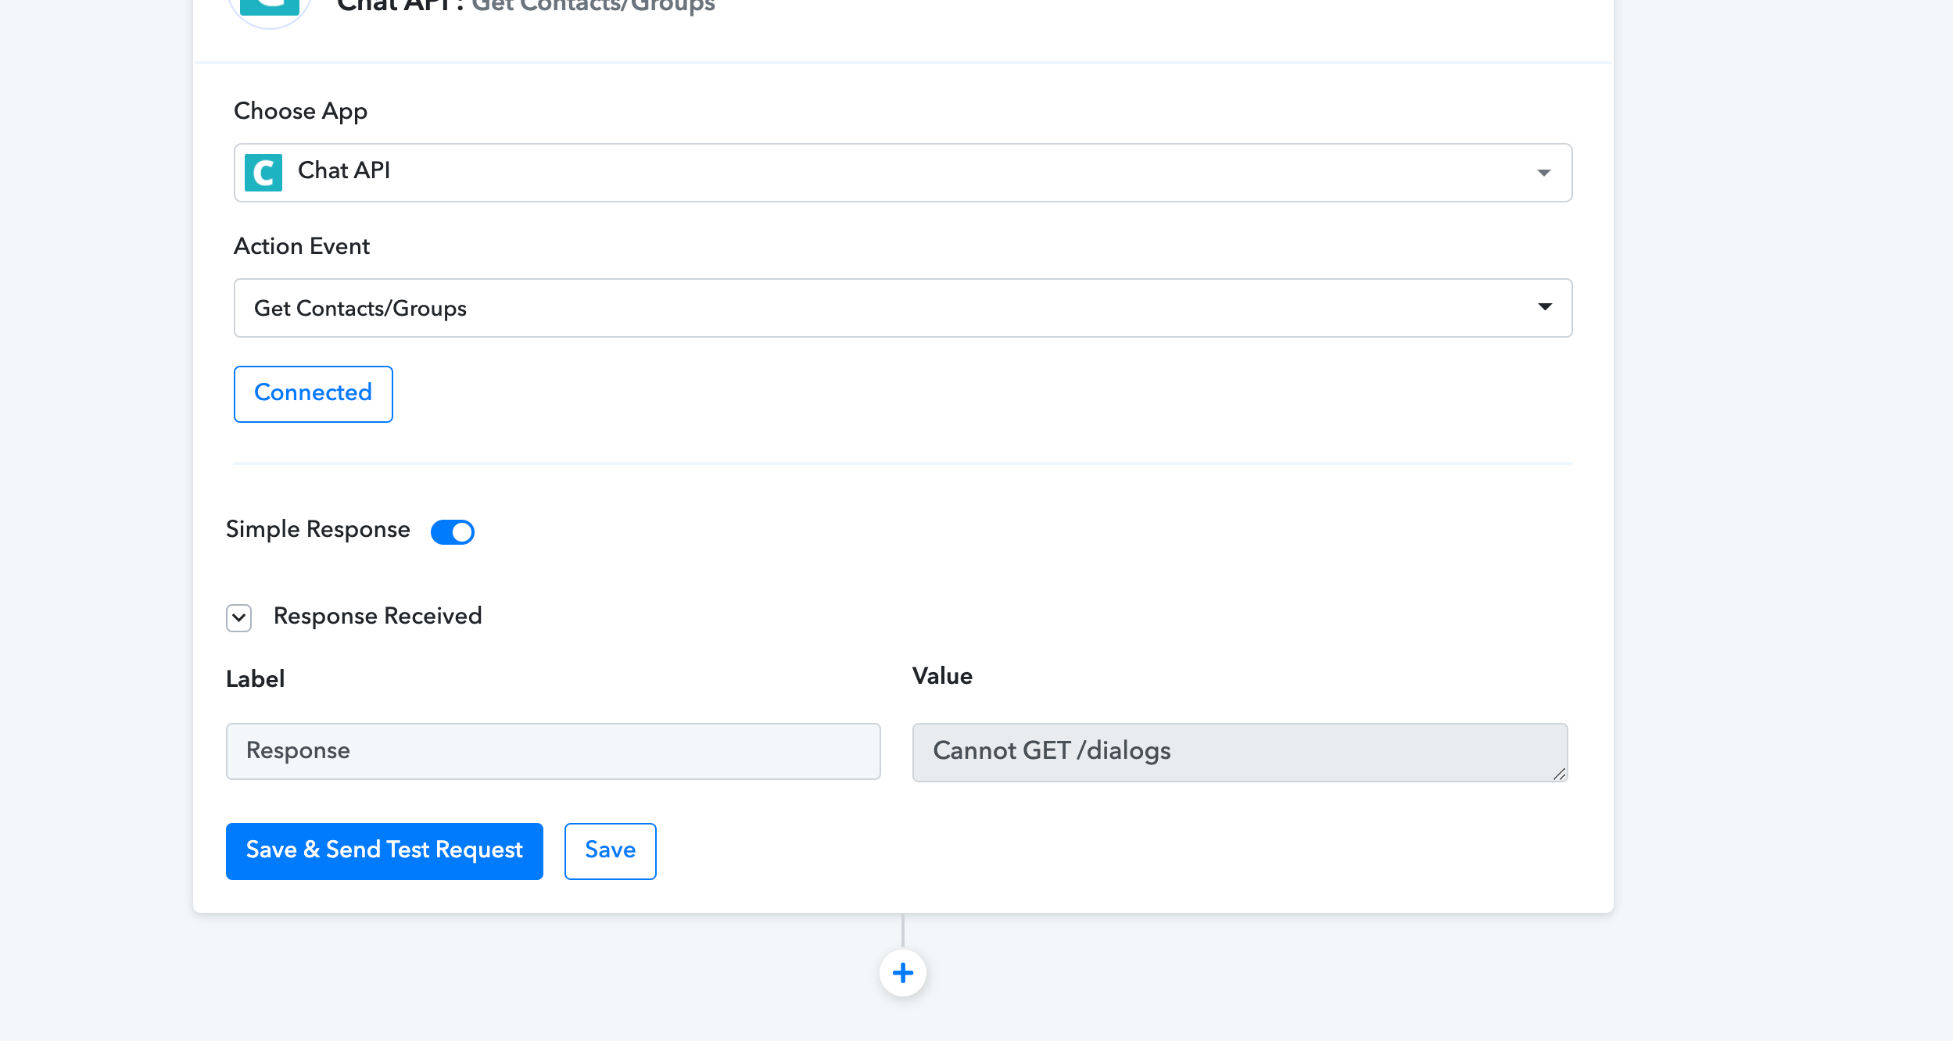Open the Choose App dropdown

[x=903, y=173]
